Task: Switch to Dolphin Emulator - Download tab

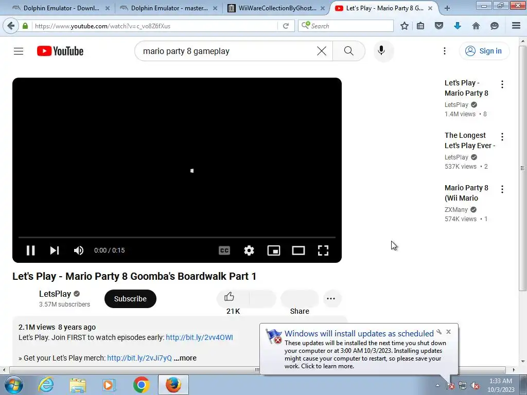Action: [61, 8]
